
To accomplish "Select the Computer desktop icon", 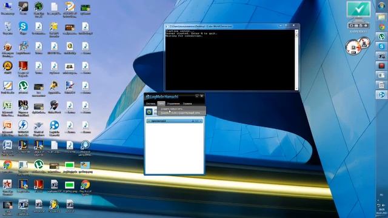I will pos(7,8).
